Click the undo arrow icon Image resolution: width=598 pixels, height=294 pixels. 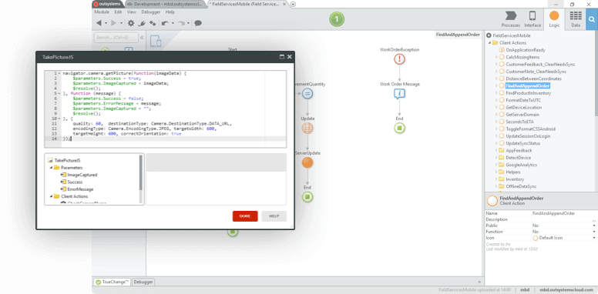coord(165,23)
